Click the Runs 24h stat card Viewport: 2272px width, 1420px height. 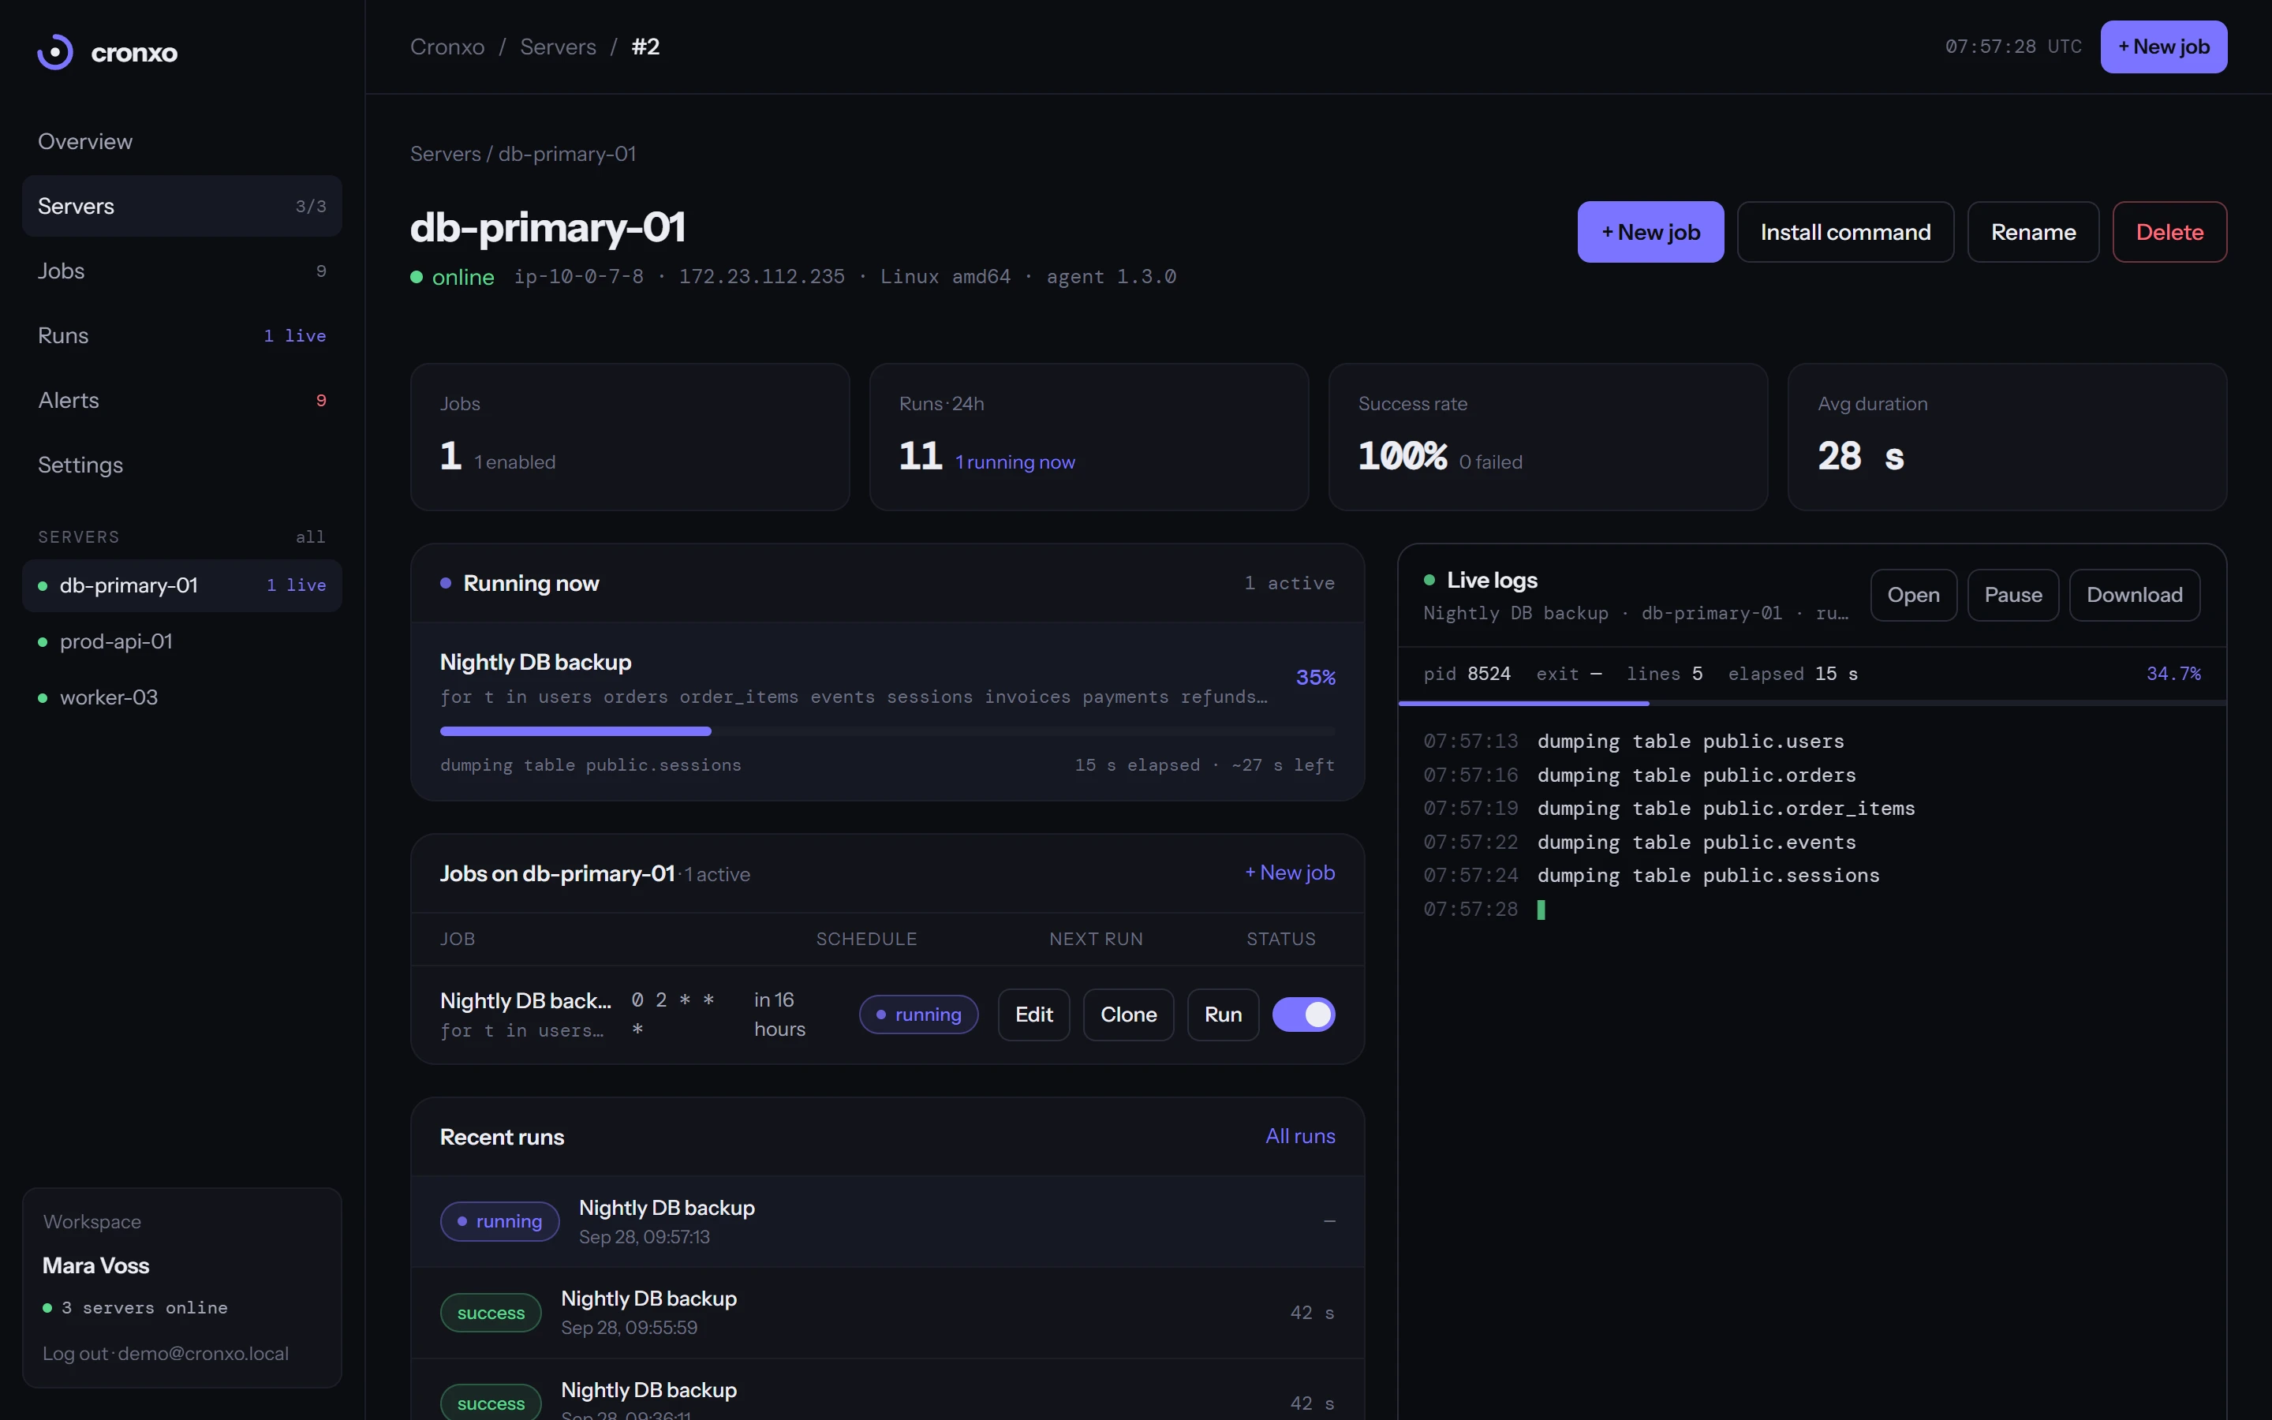(x=1089, y=437)
